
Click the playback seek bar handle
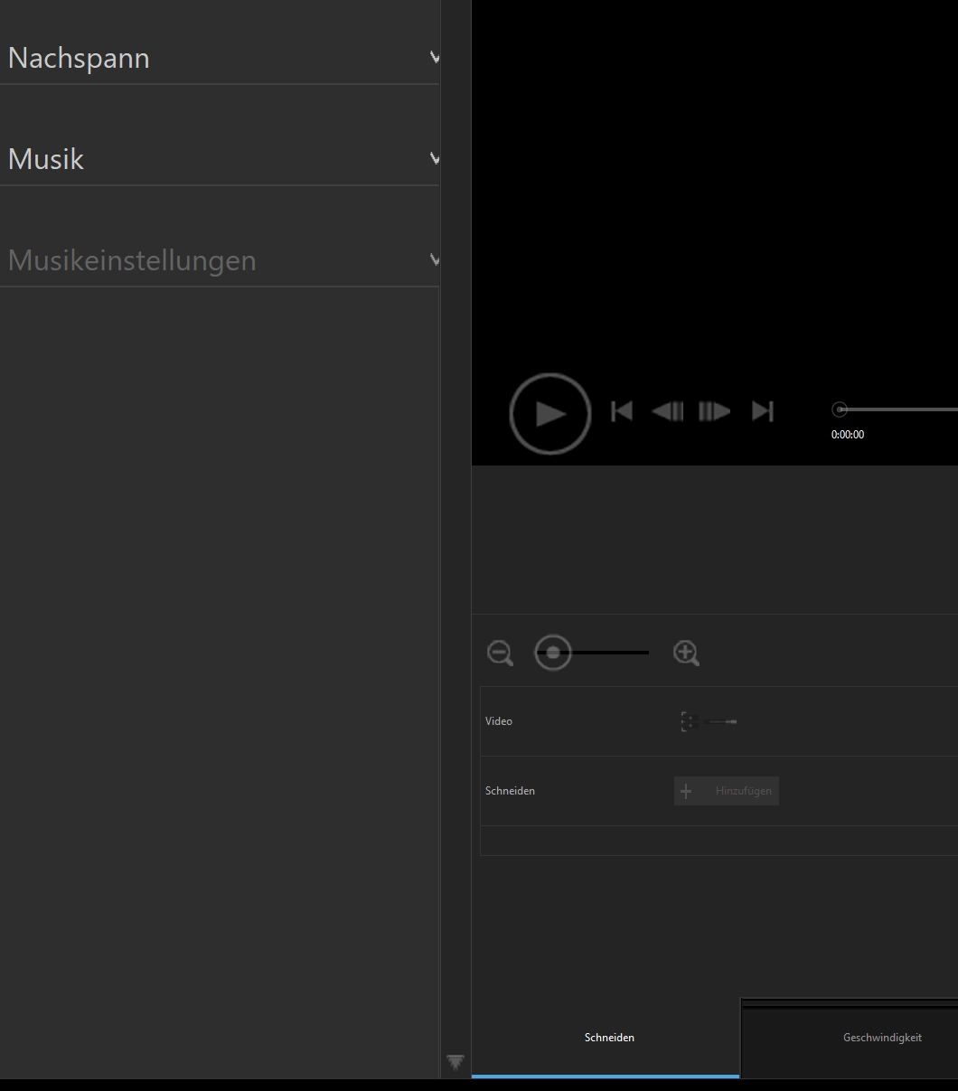point(840,409)
